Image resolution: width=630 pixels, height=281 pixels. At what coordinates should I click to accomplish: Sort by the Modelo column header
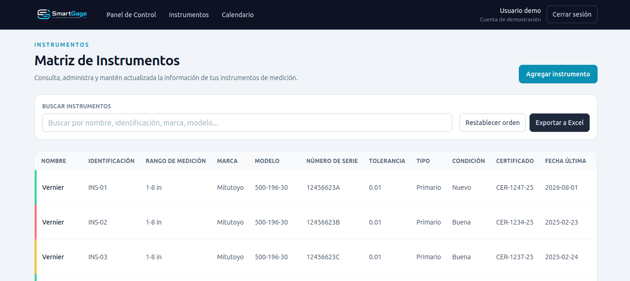coord(267,161)
